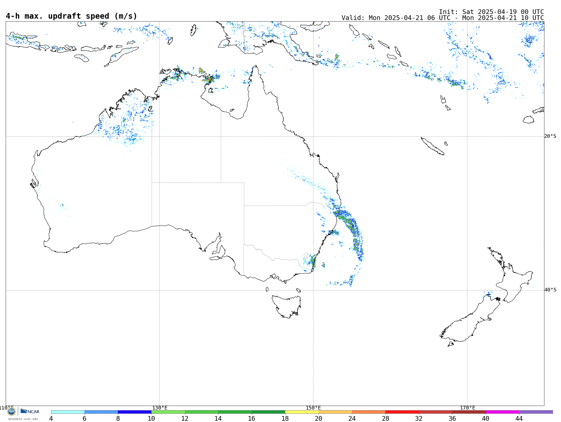Viewport: 561px width, 422px height.
Task: Click the medium green 12-14 colorbar segment
Action: (202, 412)
